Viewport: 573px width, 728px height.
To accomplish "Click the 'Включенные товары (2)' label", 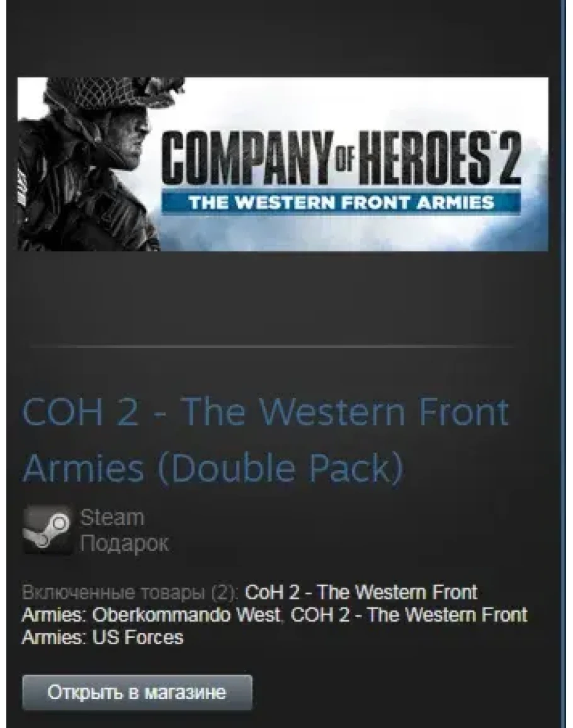I will (131, 592).
